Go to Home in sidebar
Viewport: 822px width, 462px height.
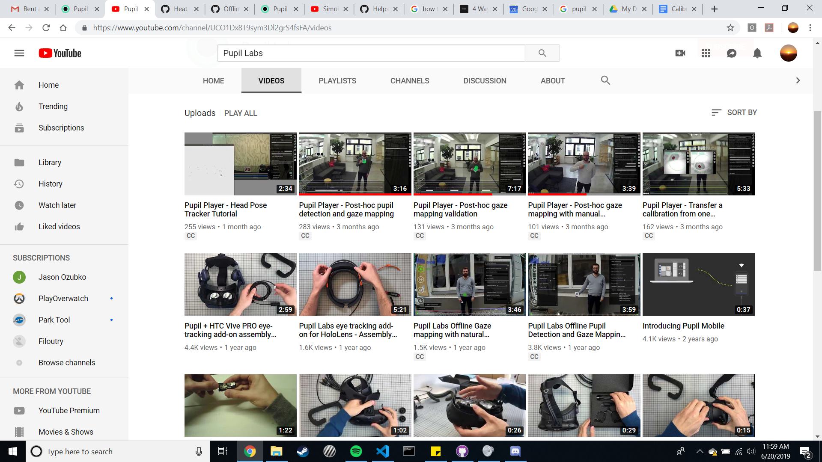pos(64,85)
